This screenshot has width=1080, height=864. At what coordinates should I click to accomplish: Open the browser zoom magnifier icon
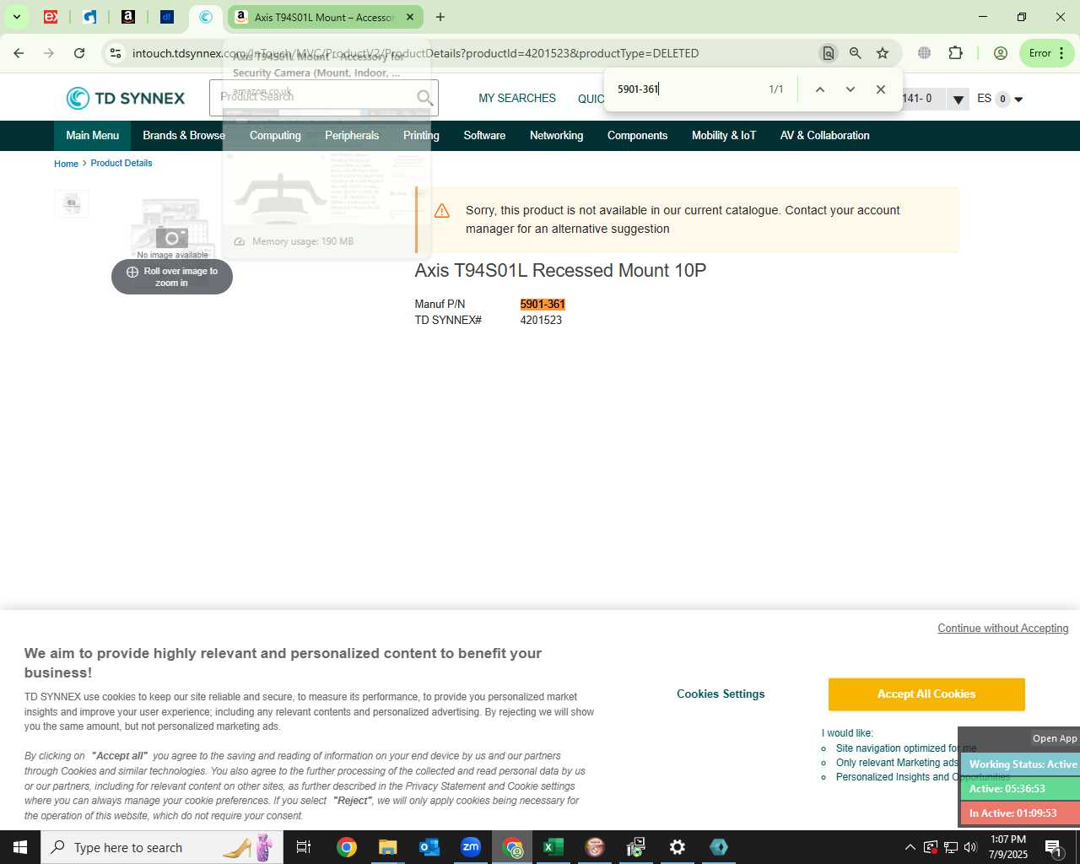pyautogui.click(x=856, y=53)
